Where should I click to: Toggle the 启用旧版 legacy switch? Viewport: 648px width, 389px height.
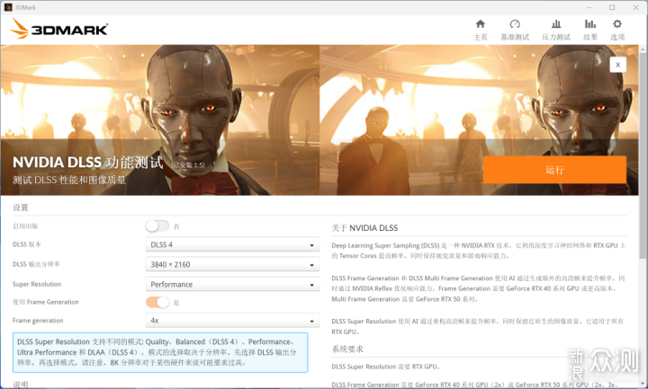[x=157, y=226]
